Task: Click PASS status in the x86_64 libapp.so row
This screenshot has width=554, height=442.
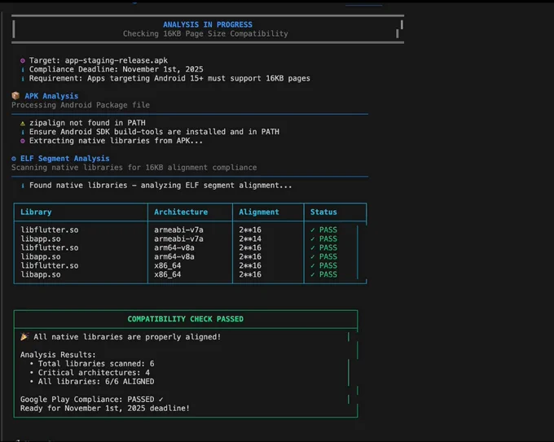Action: click(x=328, y=274)
